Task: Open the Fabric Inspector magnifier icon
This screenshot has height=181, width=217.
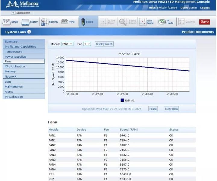Action: (123, 22)
